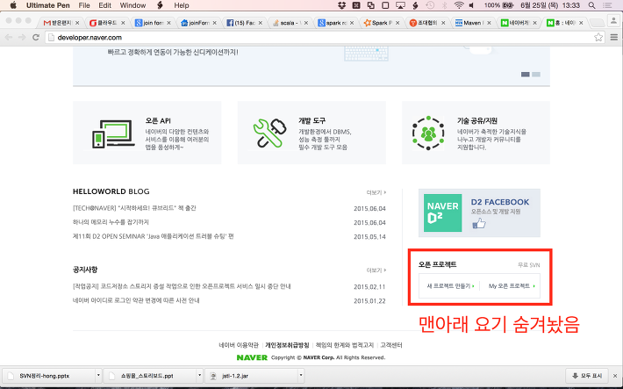This screenshot has width=623, height=389.
Task: Select the first banner slide indicator
Action: [526, 75]
